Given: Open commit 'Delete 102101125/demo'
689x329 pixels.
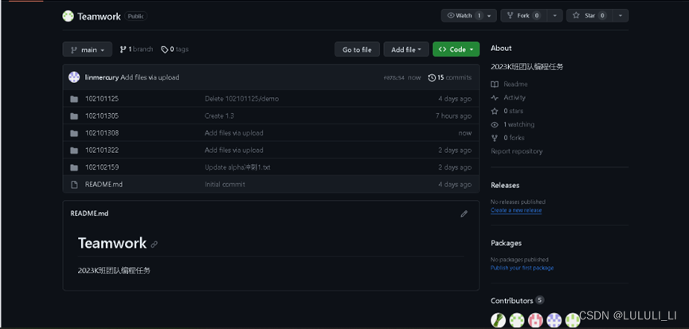Looking at the screenshot, I should [x=241, y=99].
